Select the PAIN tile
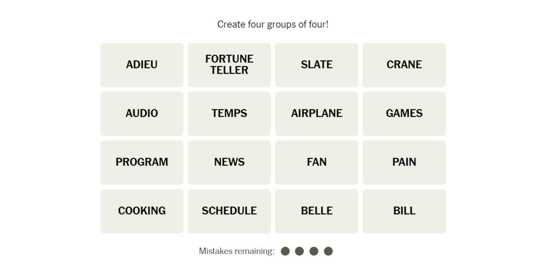The width and height of the screenshot is (544, 272). [404, 163]
